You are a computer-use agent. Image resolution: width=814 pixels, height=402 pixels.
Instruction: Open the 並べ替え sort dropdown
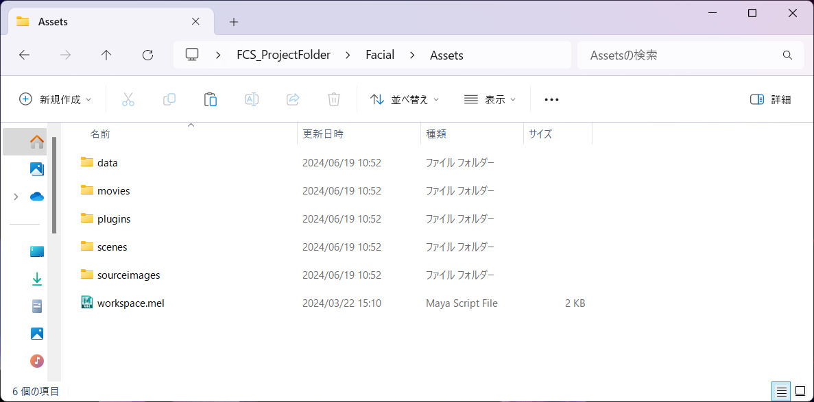[x=405, y=99]
